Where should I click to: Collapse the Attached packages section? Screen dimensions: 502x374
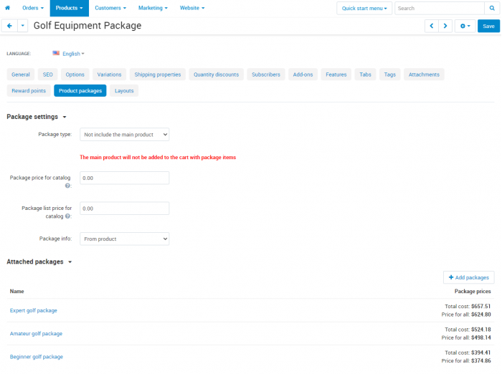click(39, 262)
